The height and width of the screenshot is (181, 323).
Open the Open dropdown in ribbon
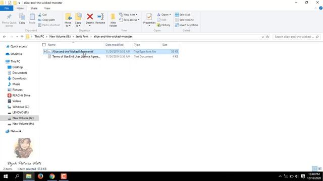click(x=164, y=15)
